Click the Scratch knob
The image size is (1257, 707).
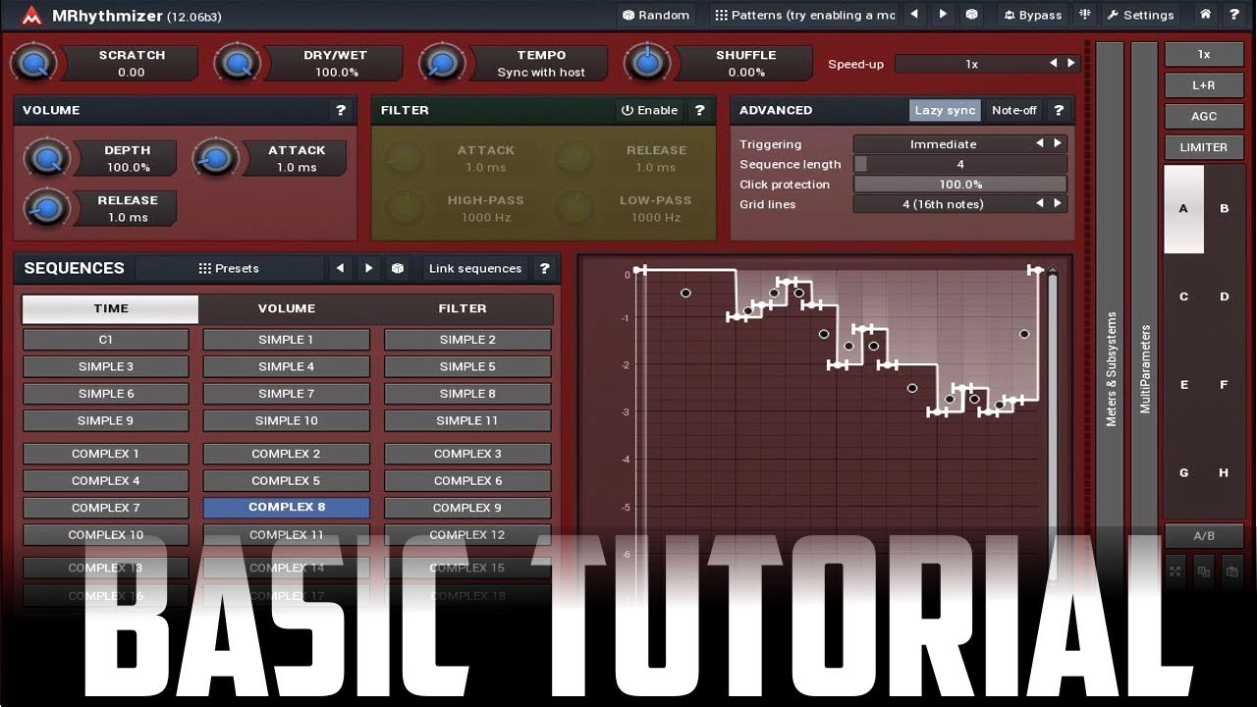[x=34, y=64]
